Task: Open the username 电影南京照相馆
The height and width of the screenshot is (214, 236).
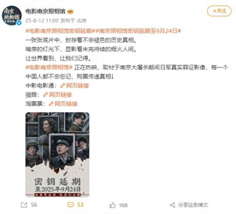Action: tap(45, 11)
